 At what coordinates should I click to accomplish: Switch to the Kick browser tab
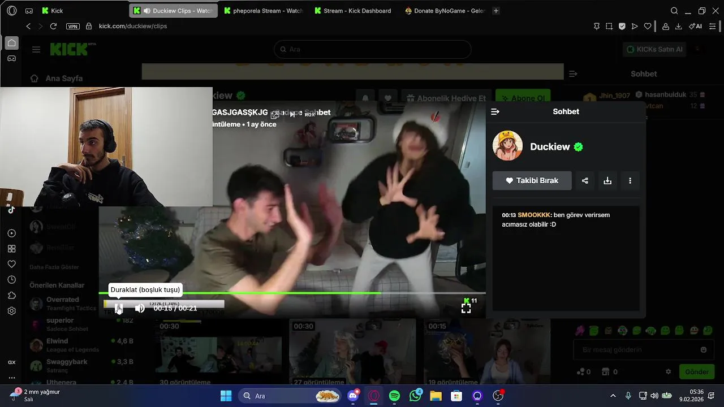click(x=82, y=11)
